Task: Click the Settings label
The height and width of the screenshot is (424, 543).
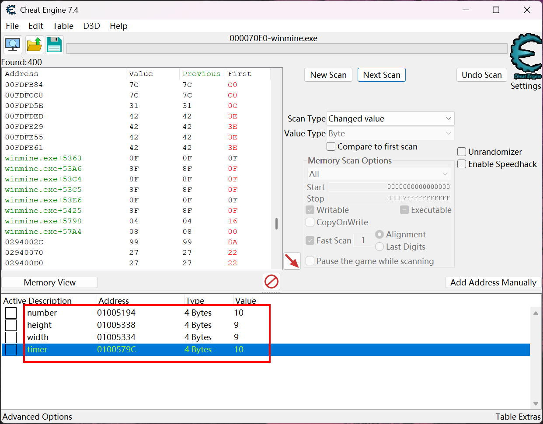Action: coord(526,86)
